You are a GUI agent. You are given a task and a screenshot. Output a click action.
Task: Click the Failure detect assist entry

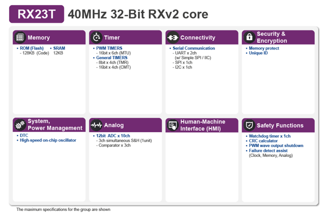tap(268, 150)
